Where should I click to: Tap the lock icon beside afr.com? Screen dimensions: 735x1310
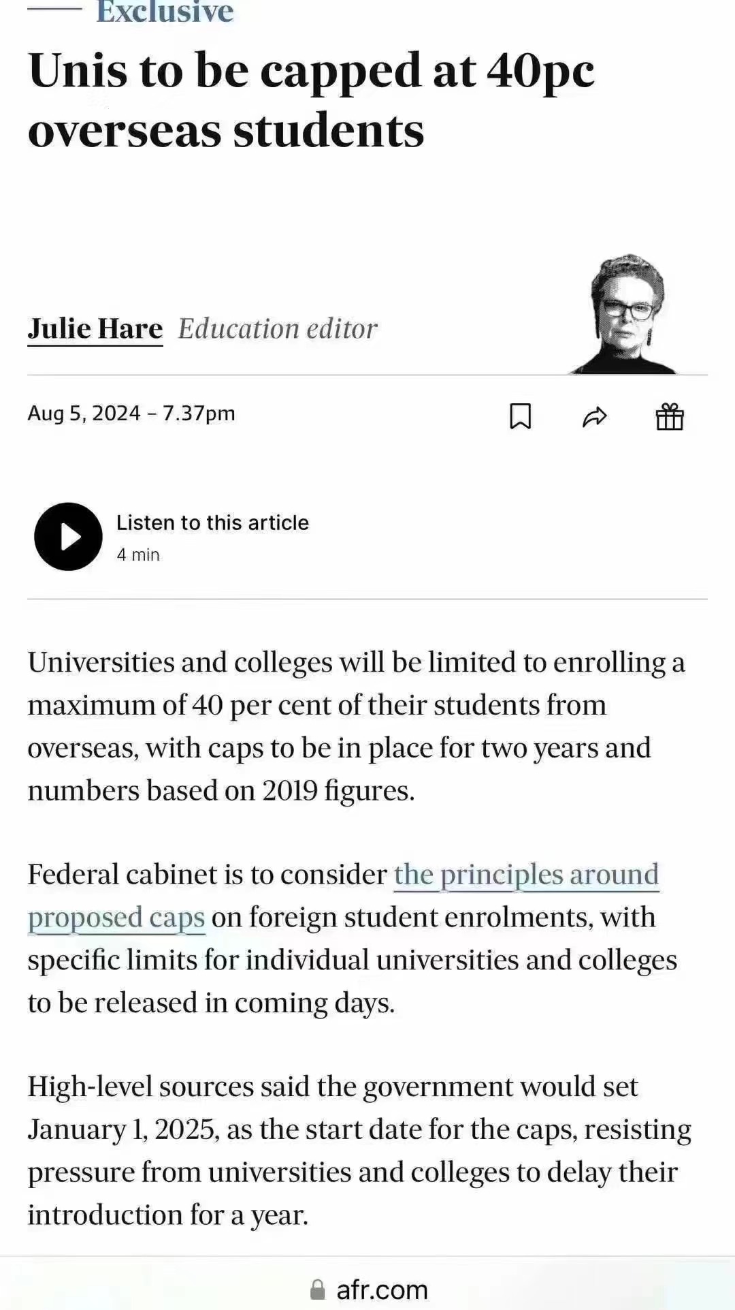pyautogui.click(x=318, y=1290)
